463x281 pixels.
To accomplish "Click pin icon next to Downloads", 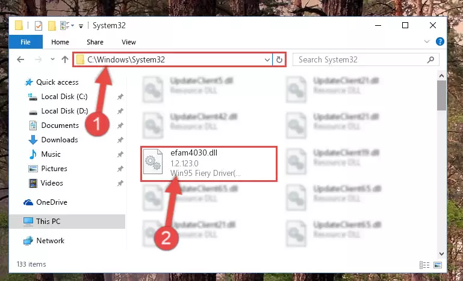I will [x=120, y=140].
